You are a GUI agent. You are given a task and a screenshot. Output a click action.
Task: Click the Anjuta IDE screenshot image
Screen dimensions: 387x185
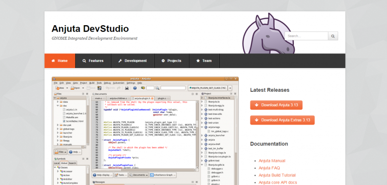145,131
